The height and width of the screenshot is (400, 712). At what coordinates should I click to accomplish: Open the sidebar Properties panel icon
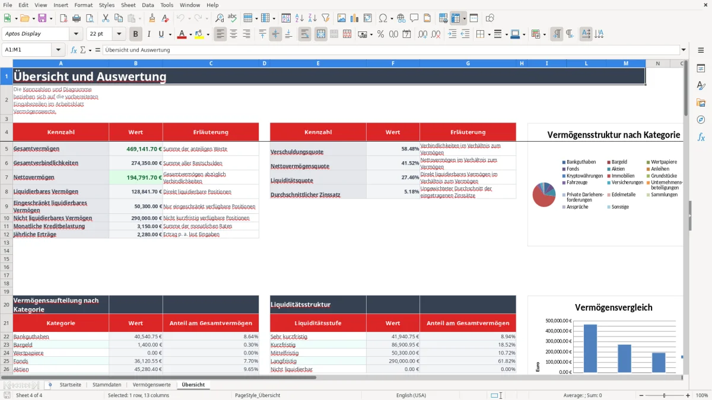point(701,69)
